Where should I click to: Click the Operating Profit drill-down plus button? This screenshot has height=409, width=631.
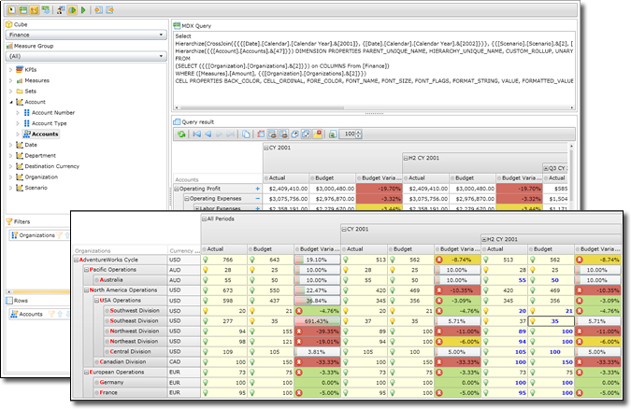[x=257, y=188]
